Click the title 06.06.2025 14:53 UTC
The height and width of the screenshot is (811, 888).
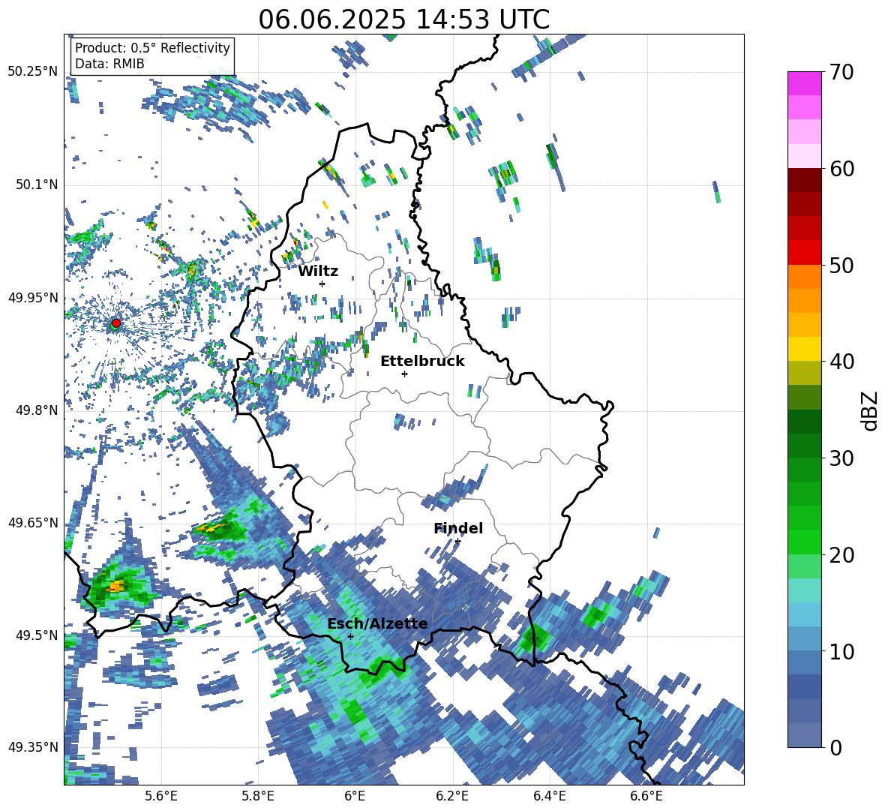403,20
